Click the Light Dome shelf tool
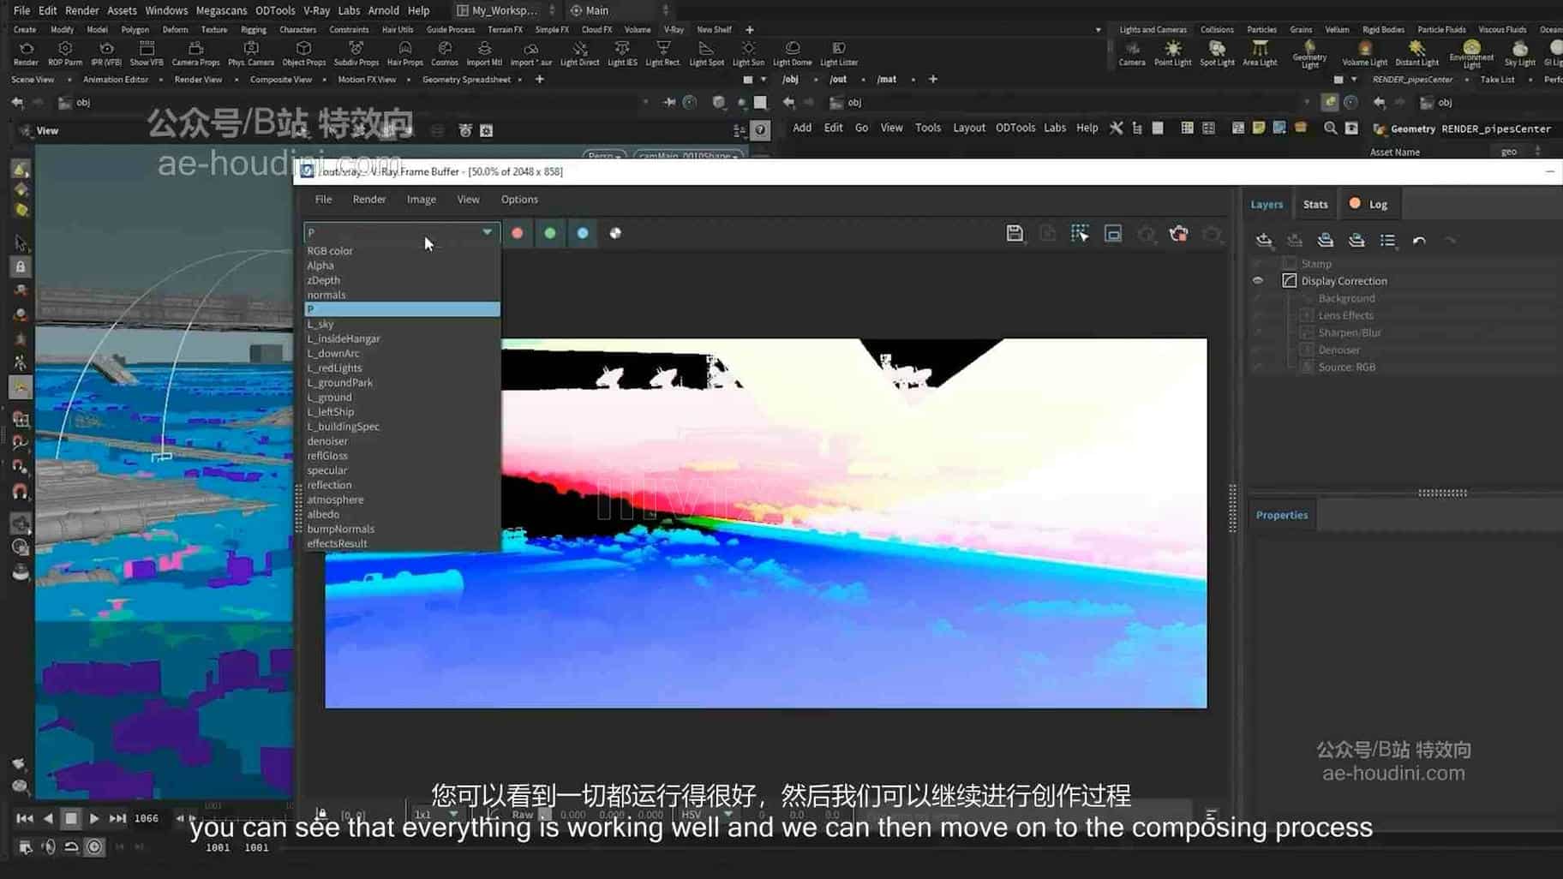Image resolution: width=1563 pixels, height=879 pixels. pos(793,54)
